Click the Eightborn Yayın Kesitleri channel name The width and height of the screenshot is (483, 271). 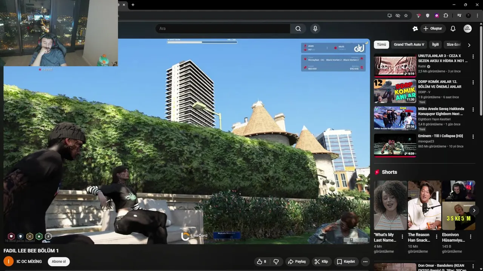(x=434, y=119)
